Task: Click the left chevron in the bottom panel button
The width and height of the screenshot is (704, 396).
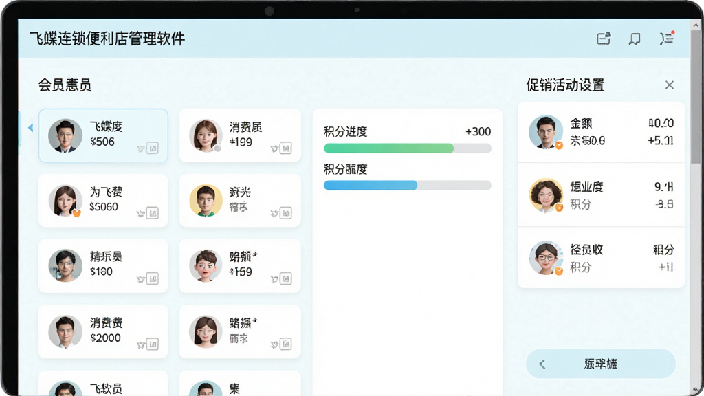Action: 542,364
